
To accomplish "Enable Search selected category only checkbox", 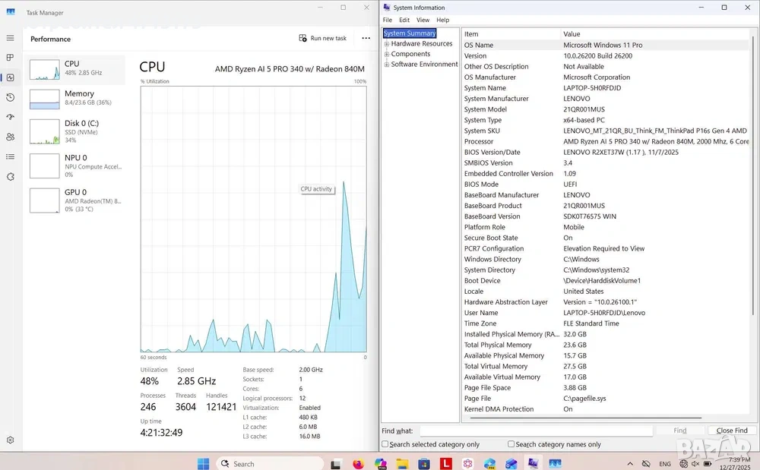I will point(385,444).
